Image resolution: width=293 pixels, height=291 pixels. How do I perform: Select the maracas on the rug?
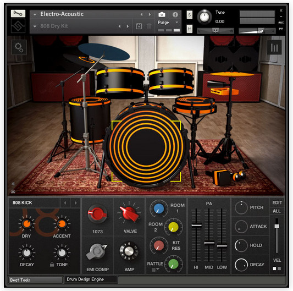239,176
